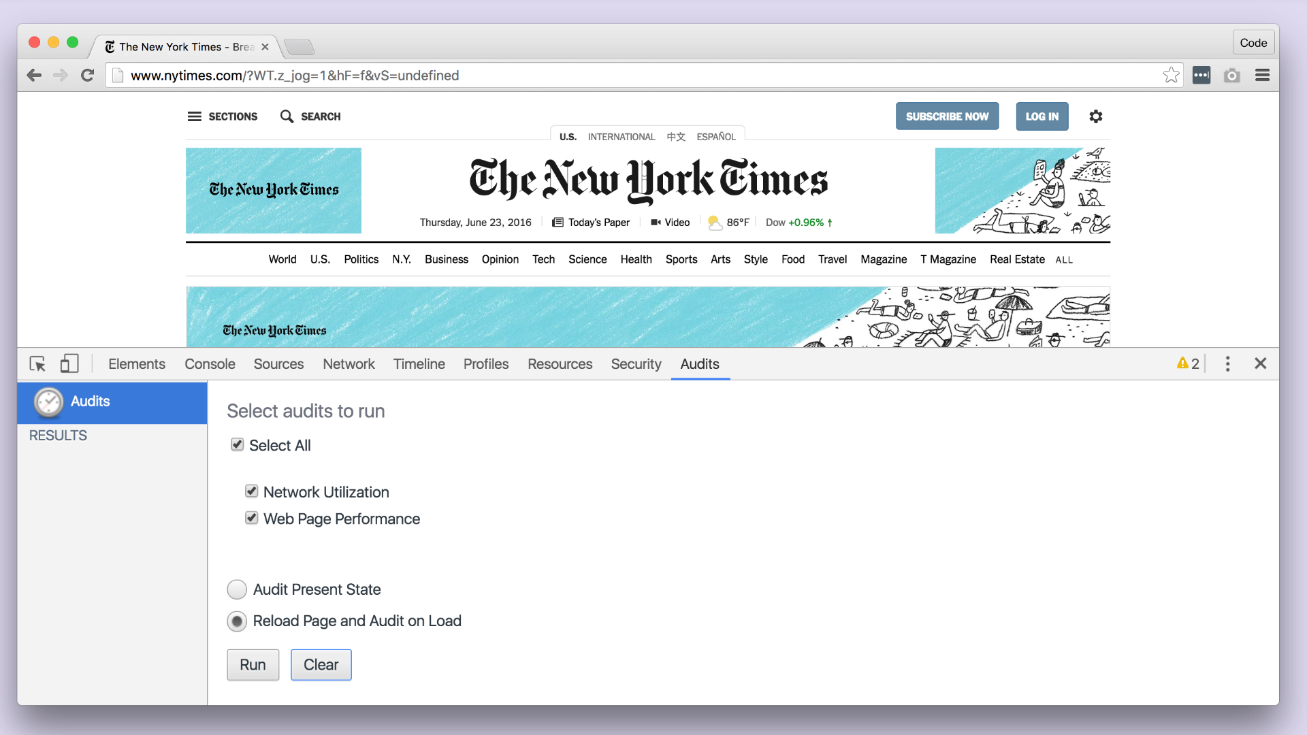Toggle Web Page Performance checkbox

(251, 518)
